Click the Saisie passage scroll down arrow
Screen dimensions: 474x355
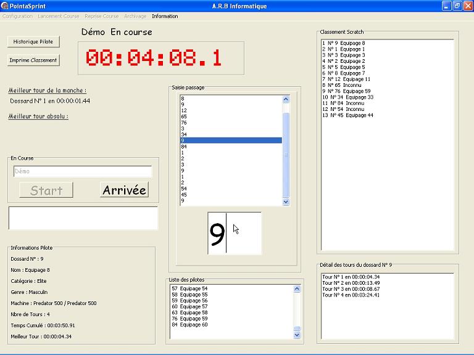pyautogui.click(x=286, y=202)
